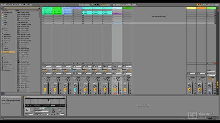Click the transport record button

[98, 5]
